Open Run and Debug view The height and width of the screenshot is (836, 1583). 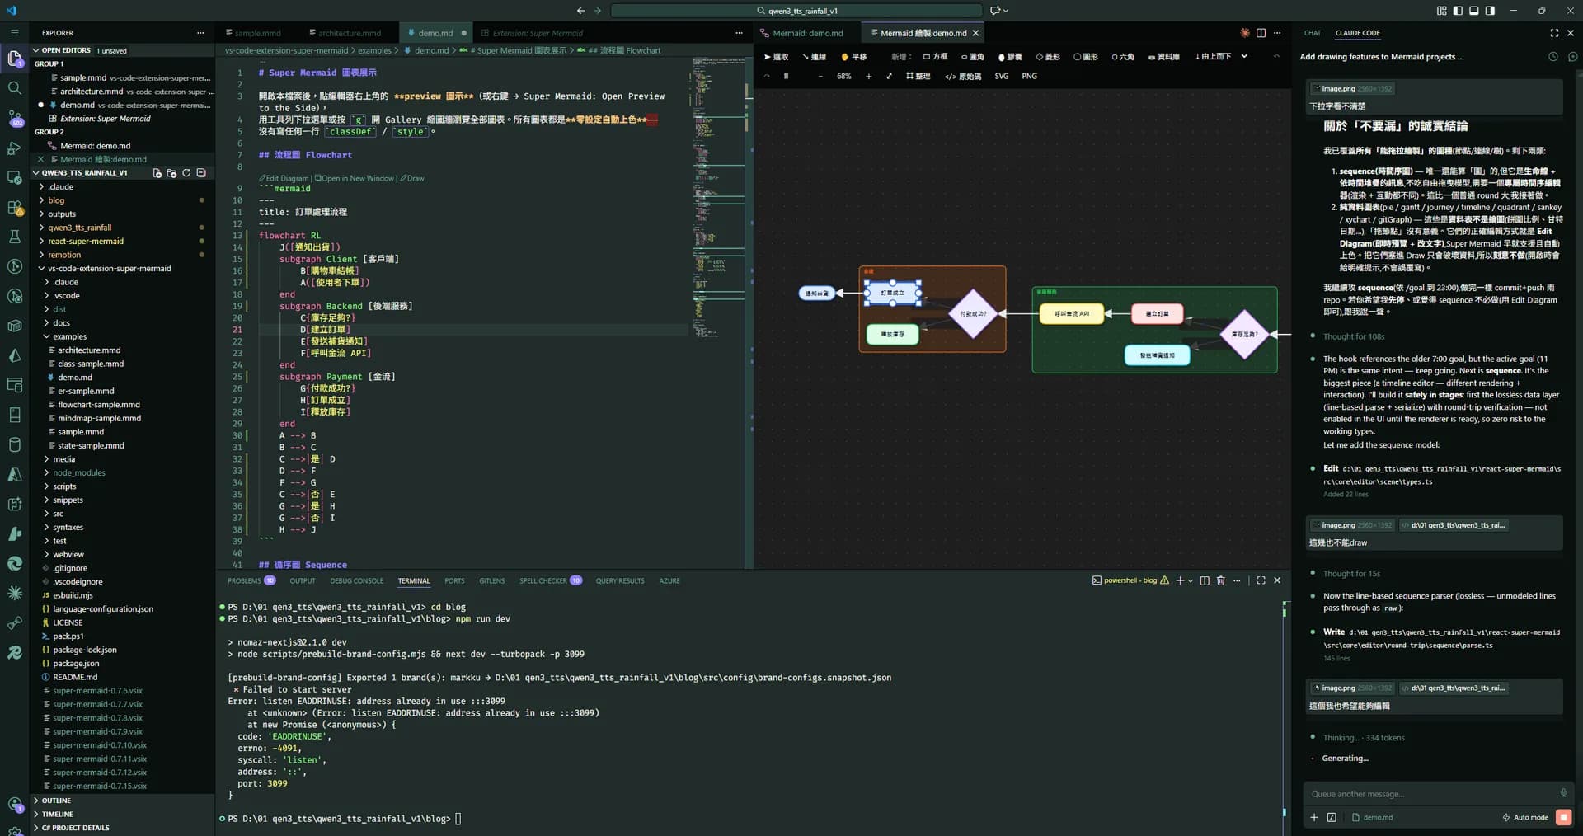tap(15, 148)
